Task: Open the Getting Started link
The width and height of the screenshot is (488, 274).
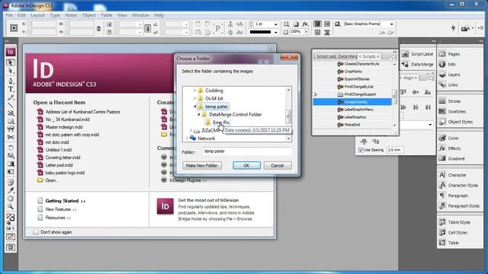Action: pos(66,201)
